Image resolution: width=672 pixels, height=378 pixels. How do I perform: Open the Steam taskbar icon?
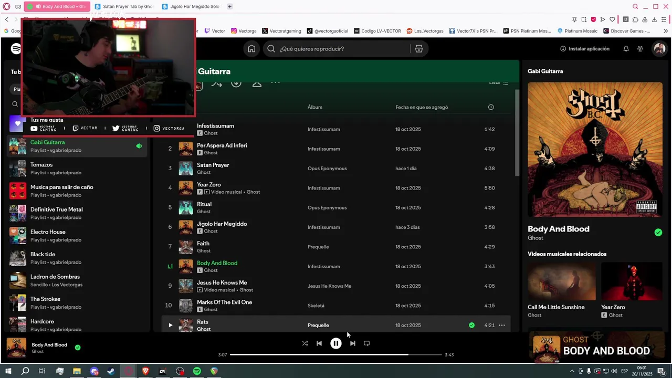pos(111,371)
